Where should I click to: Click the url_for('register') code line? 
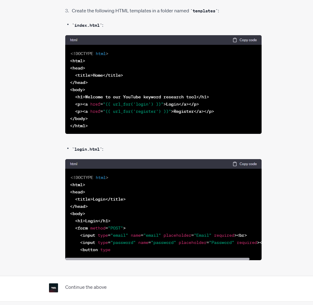(145, 112)
